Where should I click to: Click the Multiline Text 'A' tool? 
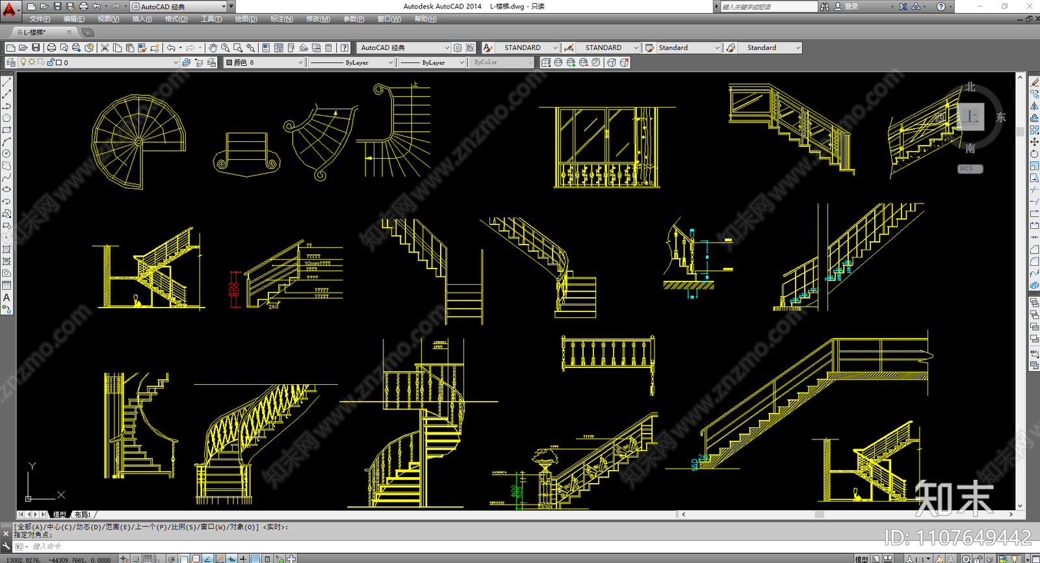pyautogui.click(x=6, y=297)
